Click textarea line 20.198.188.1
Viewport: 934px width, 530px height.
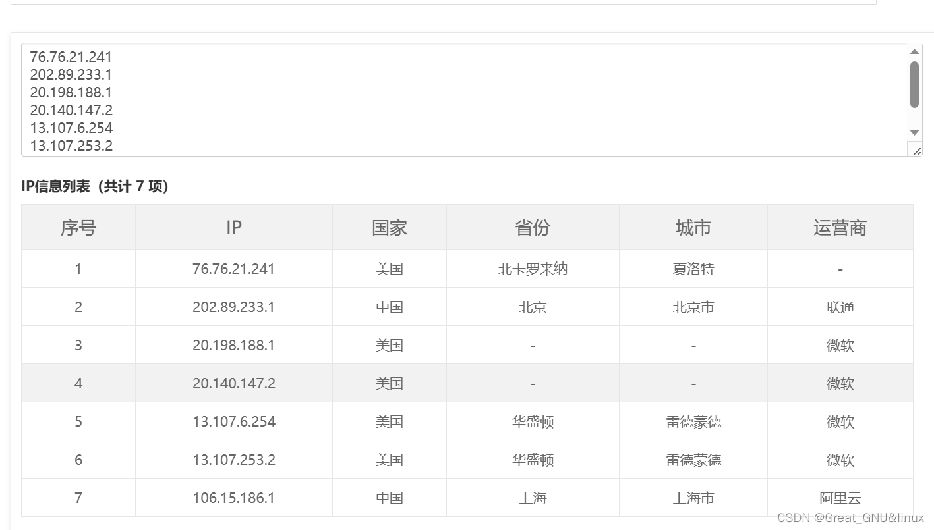click(x=71, y=92)
